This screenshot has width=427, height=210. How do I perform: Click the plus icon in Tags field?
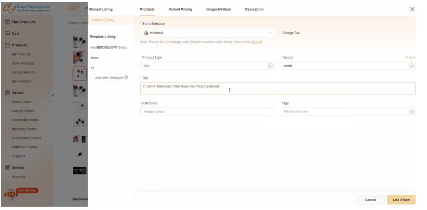411,111
